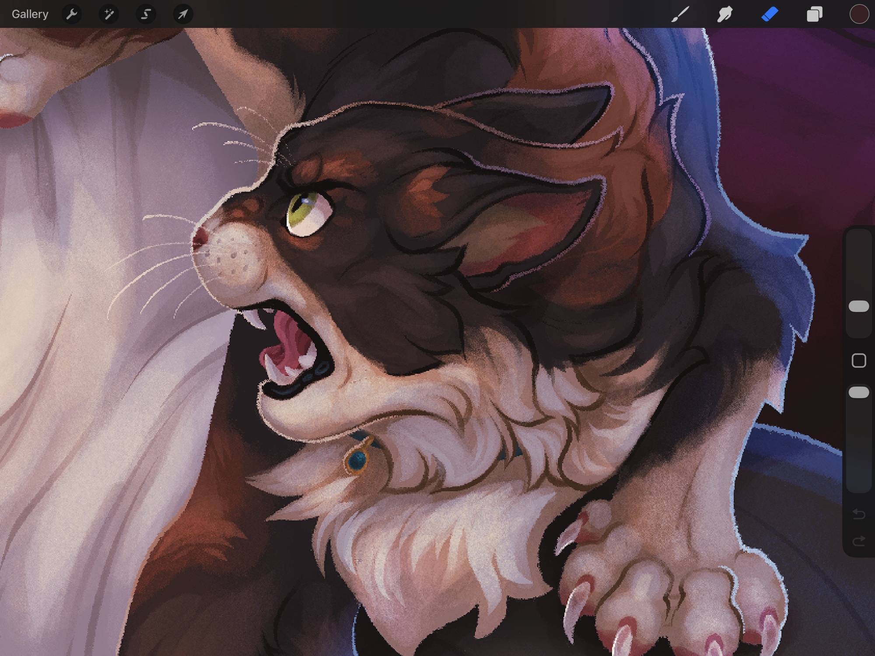Tap the teal pendant on the cat's collar
This screenshot has width=875, height=656.
click(x=358, y=460)
